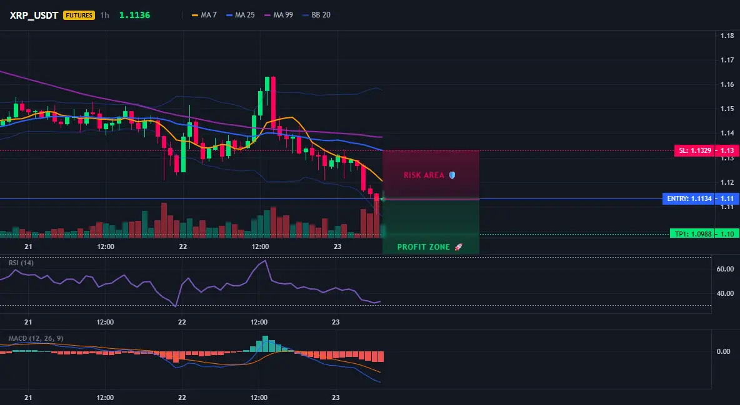This screenshot has width=740, height=405.
Task: Click date 23 under the MACD panel
Action: pyautogui.click(x=336, y=398)
